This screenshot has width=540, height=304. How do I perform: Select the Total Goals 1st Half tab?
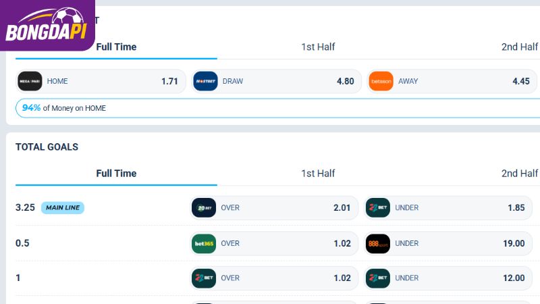(318, 174)
